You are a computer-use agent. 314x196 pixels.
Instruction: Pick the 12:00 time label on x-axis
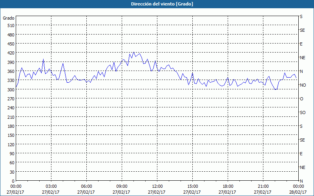point(157,187)
